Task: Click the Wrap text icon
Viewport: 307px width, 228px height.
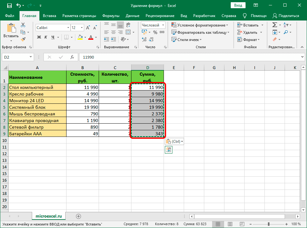Action: click(x=128, y=24)
